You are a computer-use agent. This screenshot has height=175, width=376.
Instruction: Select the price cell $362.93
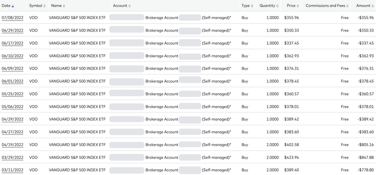[292, 56]
